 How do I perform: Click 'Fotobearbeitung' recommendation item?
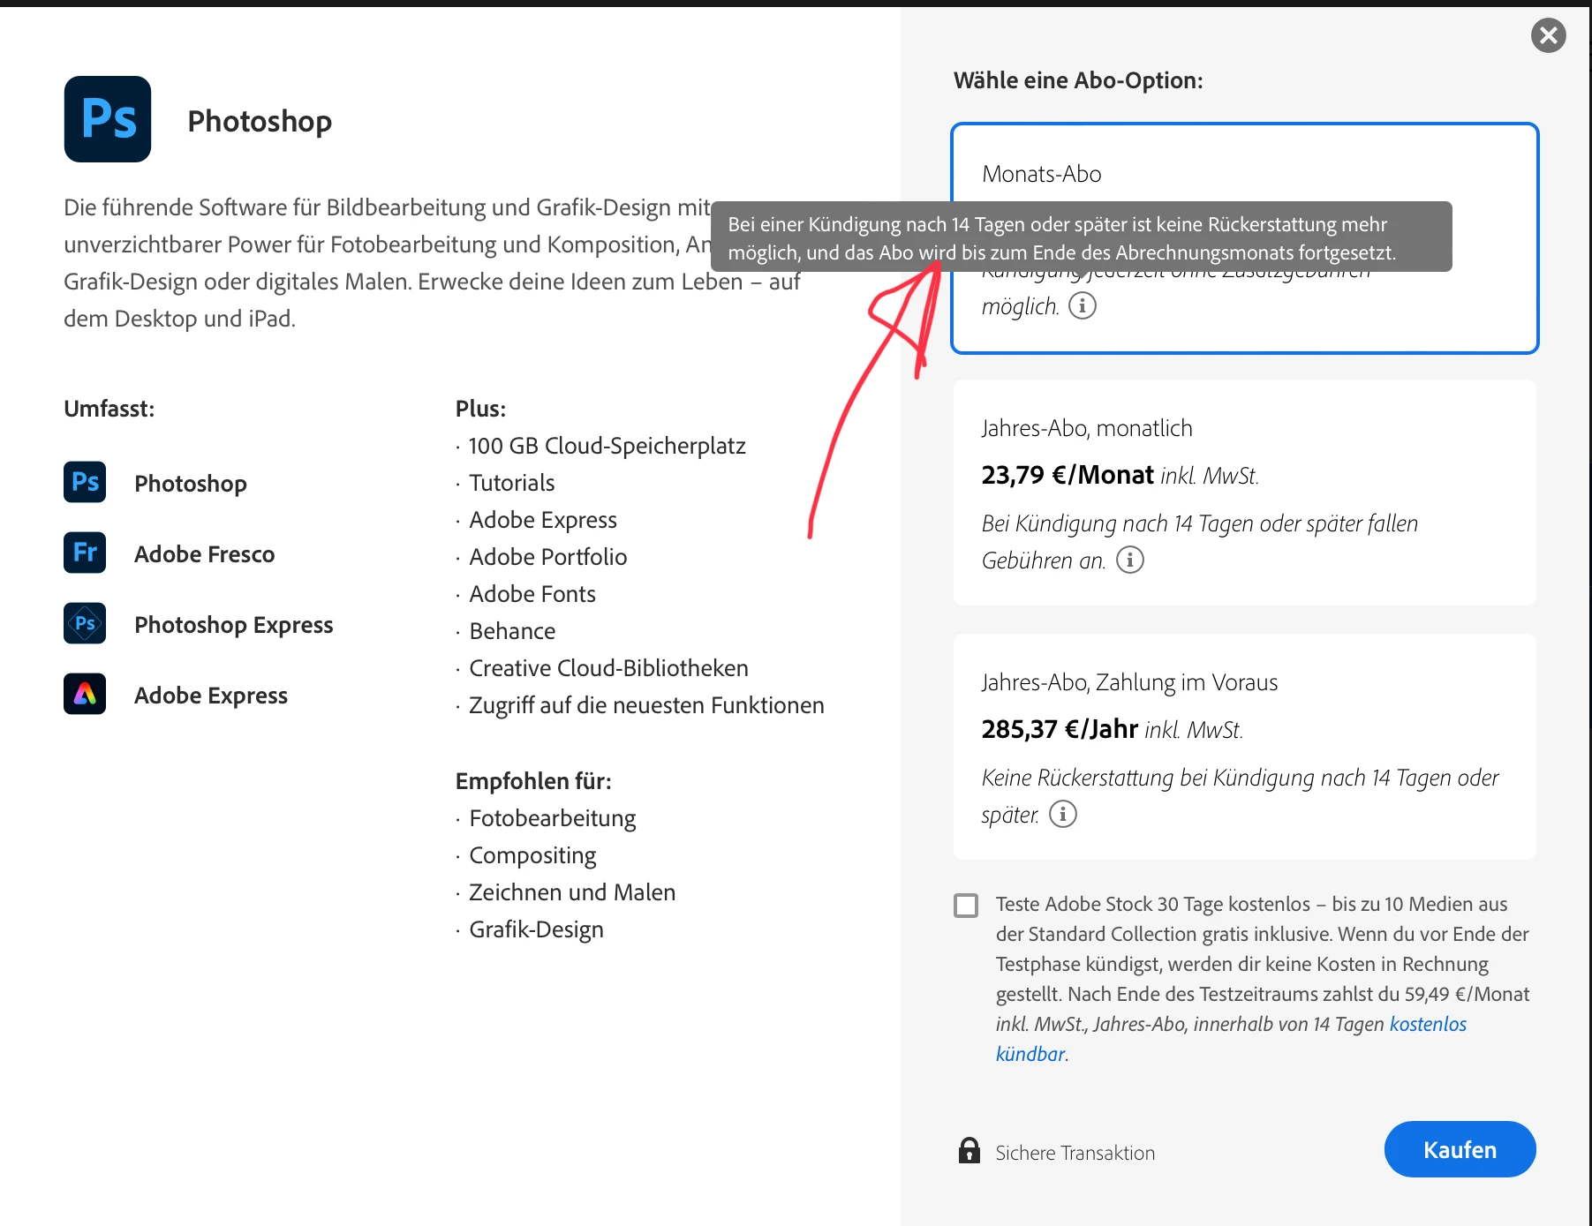click(x=553, y=818)
